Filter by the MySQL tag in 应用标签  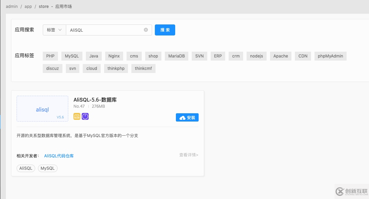click(x=72, y=56)
